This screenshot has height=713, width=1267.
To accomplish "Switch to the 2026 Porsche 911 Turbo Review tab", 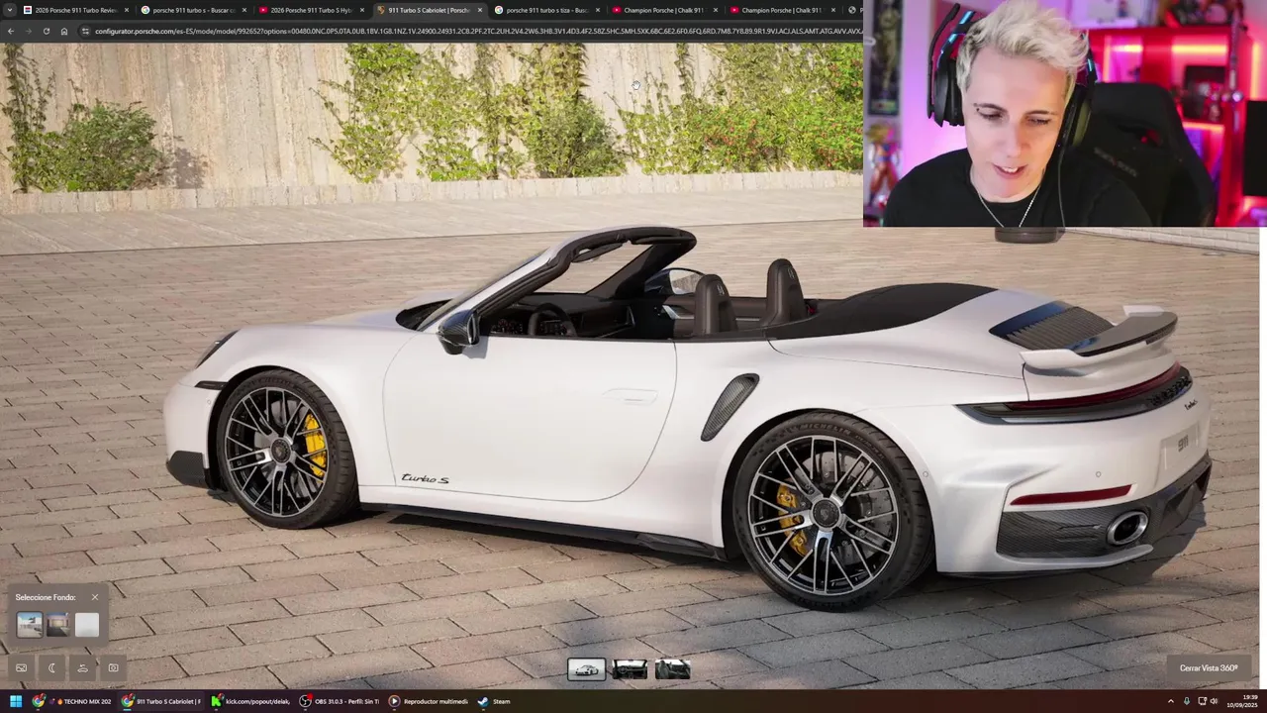I will (x=75, y=10).
